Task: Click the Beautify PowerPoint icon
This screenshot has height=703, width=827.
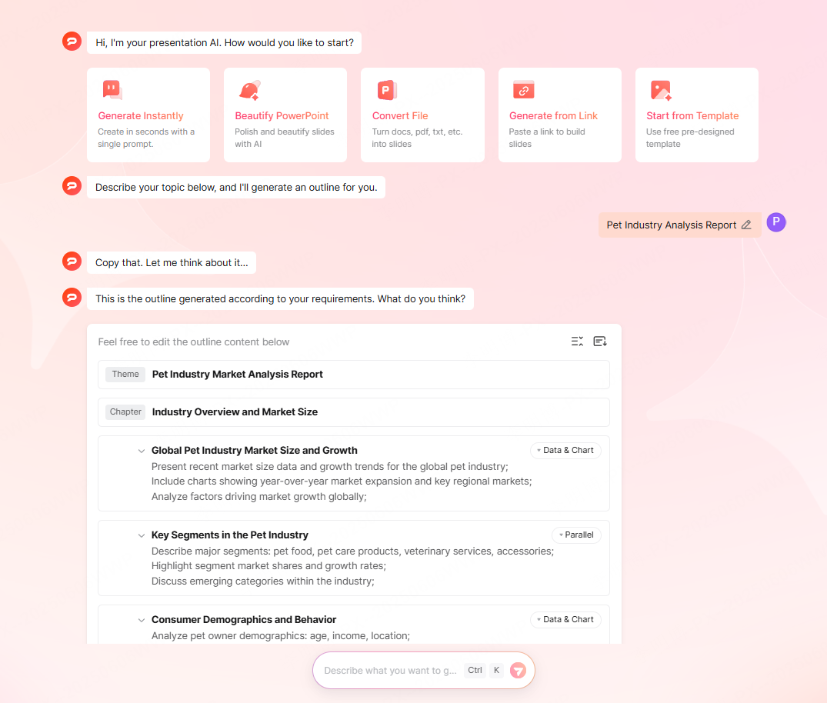Action: 249,90
